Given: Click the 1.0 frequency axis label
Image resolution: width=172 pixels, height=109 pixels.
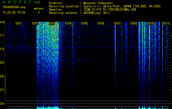Looking at the screenshot, I should pos(2,49).
